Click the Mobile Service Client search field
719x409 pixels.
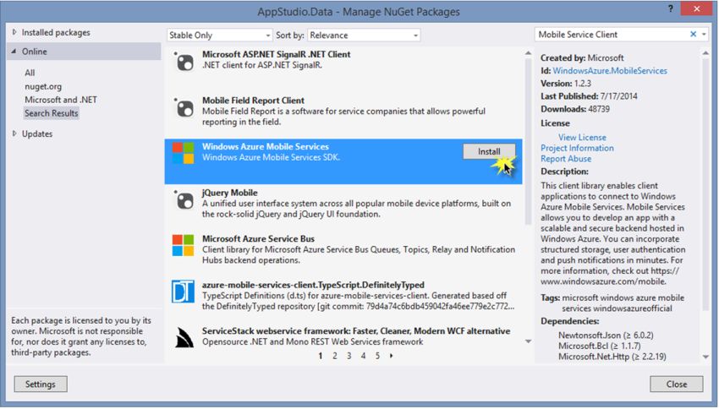click(612, 35)
